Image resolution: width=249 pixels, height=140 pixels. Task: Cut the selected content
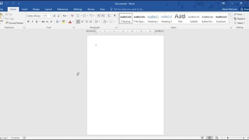tap(9, 14)
